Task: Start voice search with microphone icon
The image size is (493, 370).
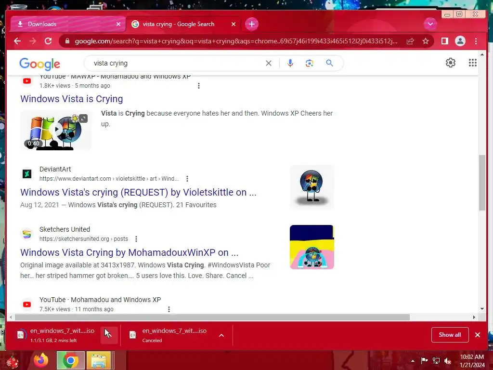Action: tap(290, 63)
